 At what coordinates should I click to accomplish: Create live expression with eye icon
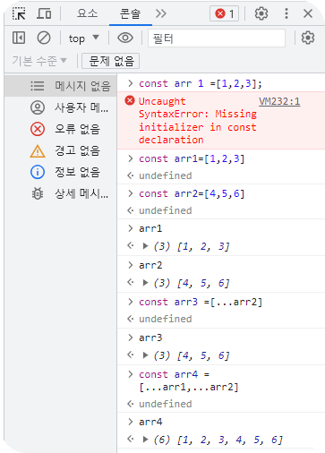click(125, 38)
